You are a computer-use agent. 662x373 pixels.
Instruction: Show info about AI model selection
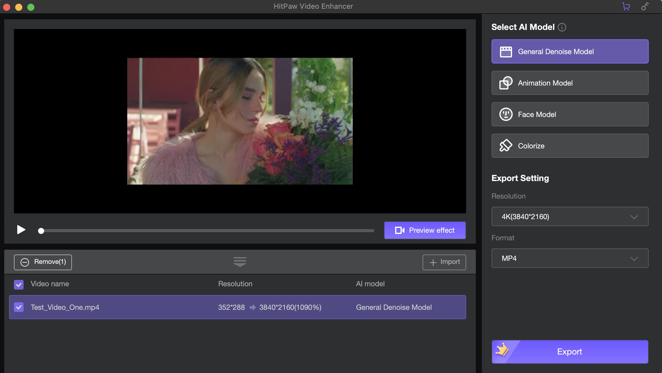[562, 27]
